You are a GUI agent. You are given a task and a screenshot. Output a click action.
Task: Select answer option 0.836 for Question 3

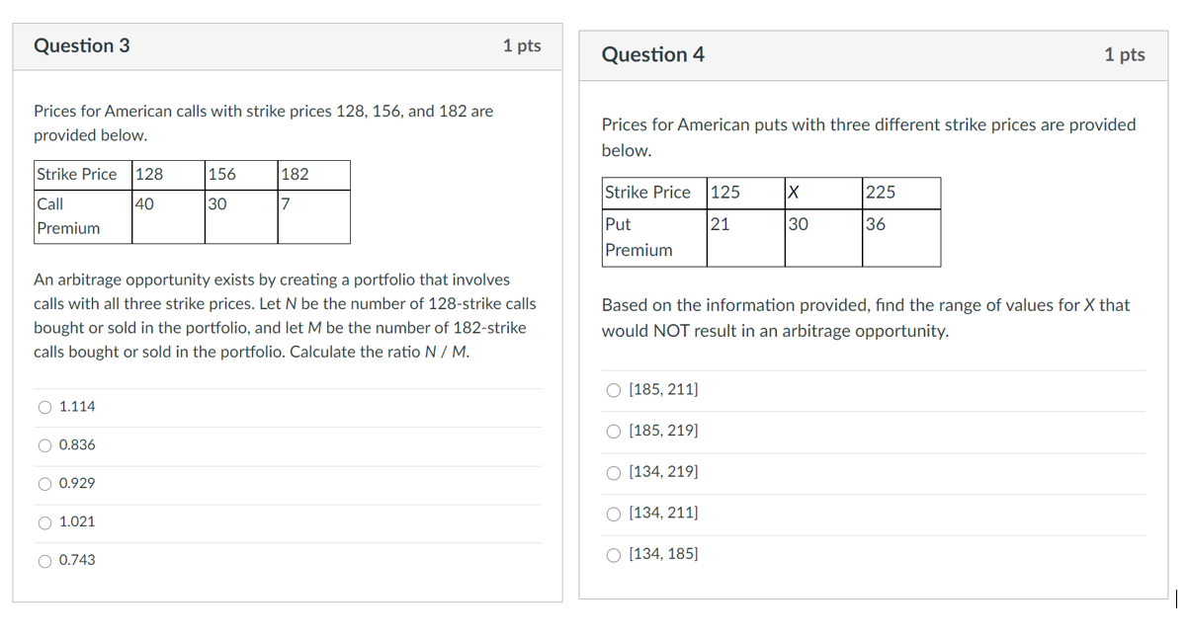(x=45, y=444)
